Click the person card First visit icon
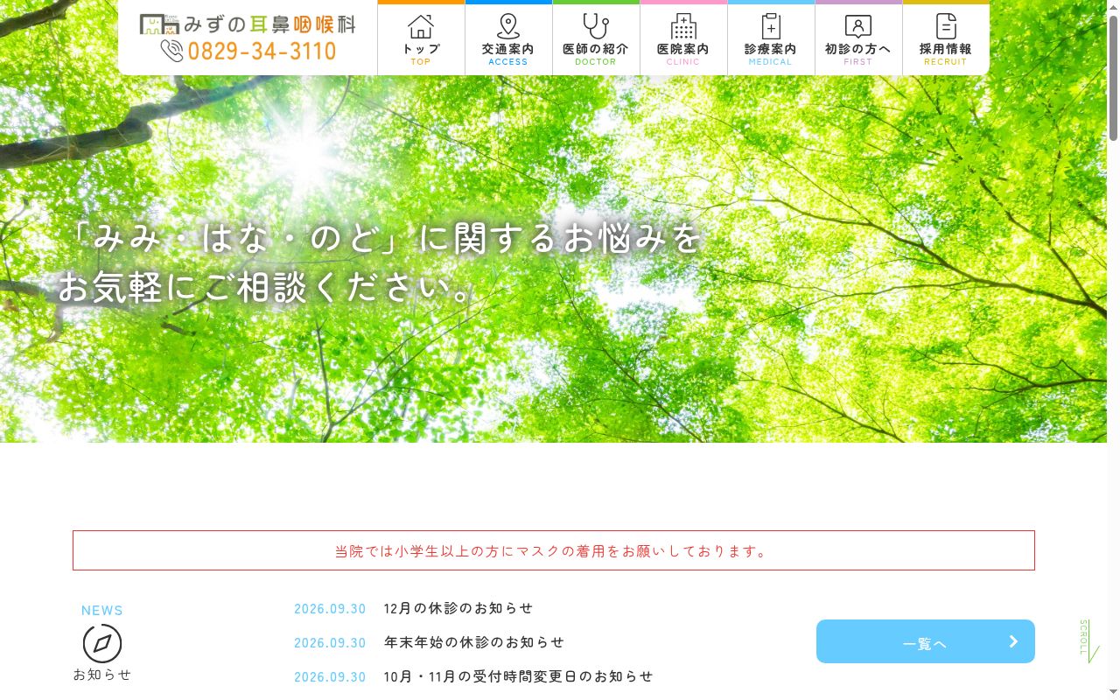This screenshot has height=700, width=1120. (858, 26)
